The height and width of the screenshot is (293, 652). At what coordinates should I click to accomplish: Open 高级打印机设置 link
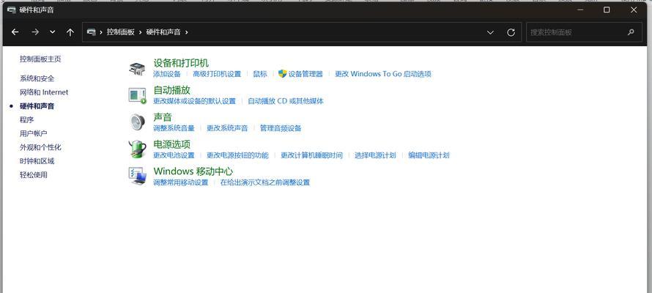coord(217,74)
